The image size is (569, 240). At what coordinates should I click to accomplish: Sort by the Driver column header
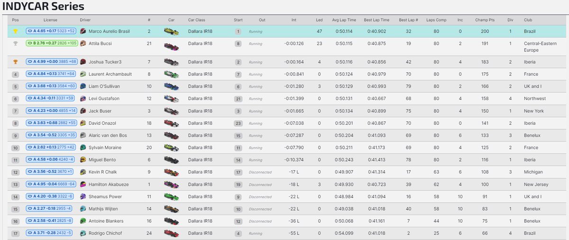(85, 20)
